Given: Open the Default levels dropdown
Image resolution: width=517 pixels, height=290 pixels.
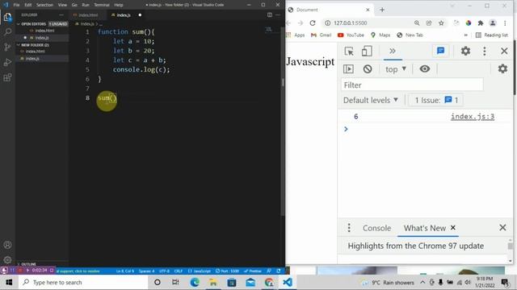Looking at the screenshot, I should (x=371, y=100).
